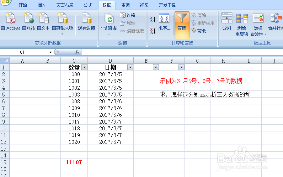
Task: Select the red total 11107 cell
Action: click(74, 162)
